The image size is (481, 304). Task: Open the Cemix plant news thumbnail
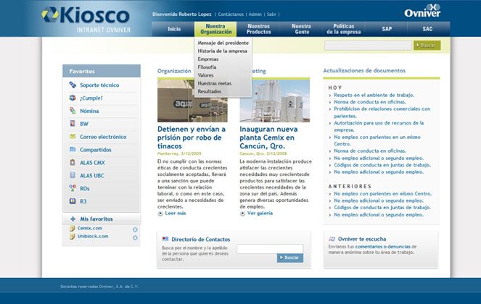(x=274, y=101)
